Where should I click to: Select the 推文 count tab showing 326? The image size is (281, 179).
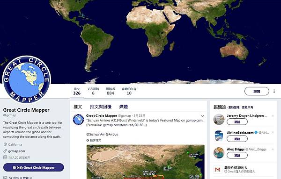[x=77, y=91]
